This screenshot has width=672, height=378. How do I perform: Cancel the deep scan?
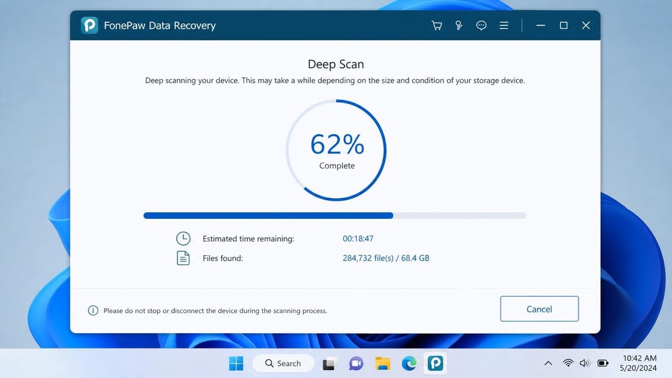(539, 309)
